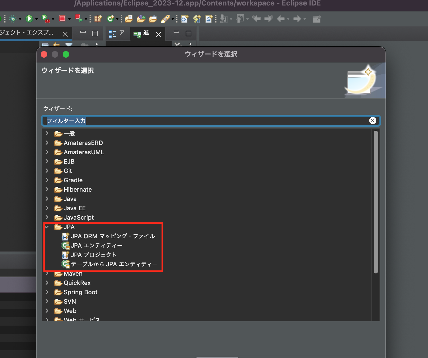
Task: Clear the filter text with the X button
Action: (x=373, y=121)
